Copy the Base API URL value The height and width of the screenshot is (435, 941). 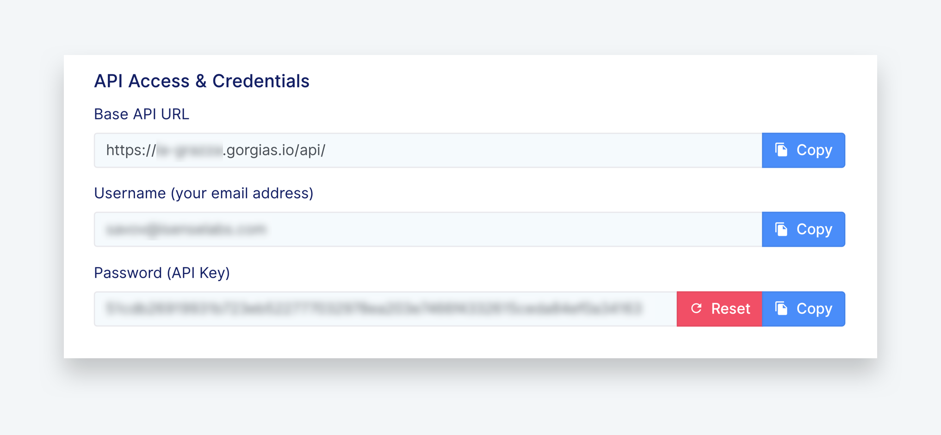tap(804, 150)
